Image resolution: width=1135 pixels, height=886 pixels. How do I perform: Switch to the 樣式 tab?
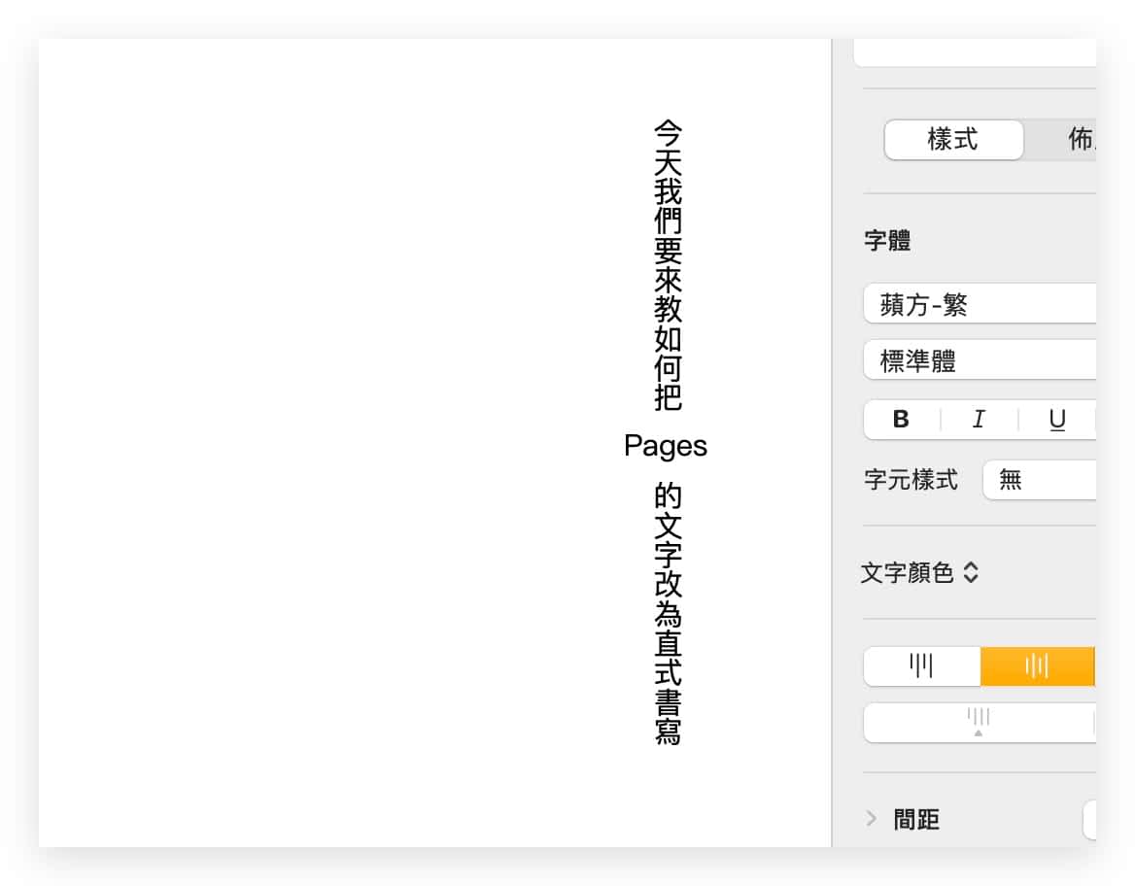click(952, 140)
